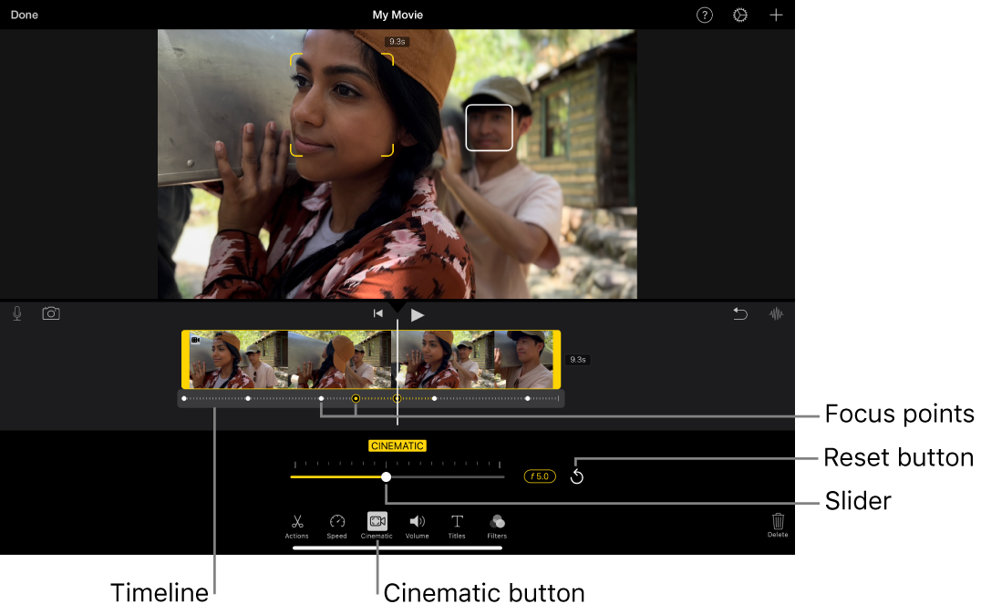Screen dimensions: 981x614
Task: Click the My Movie project title
Action: [x=398, y=15]
